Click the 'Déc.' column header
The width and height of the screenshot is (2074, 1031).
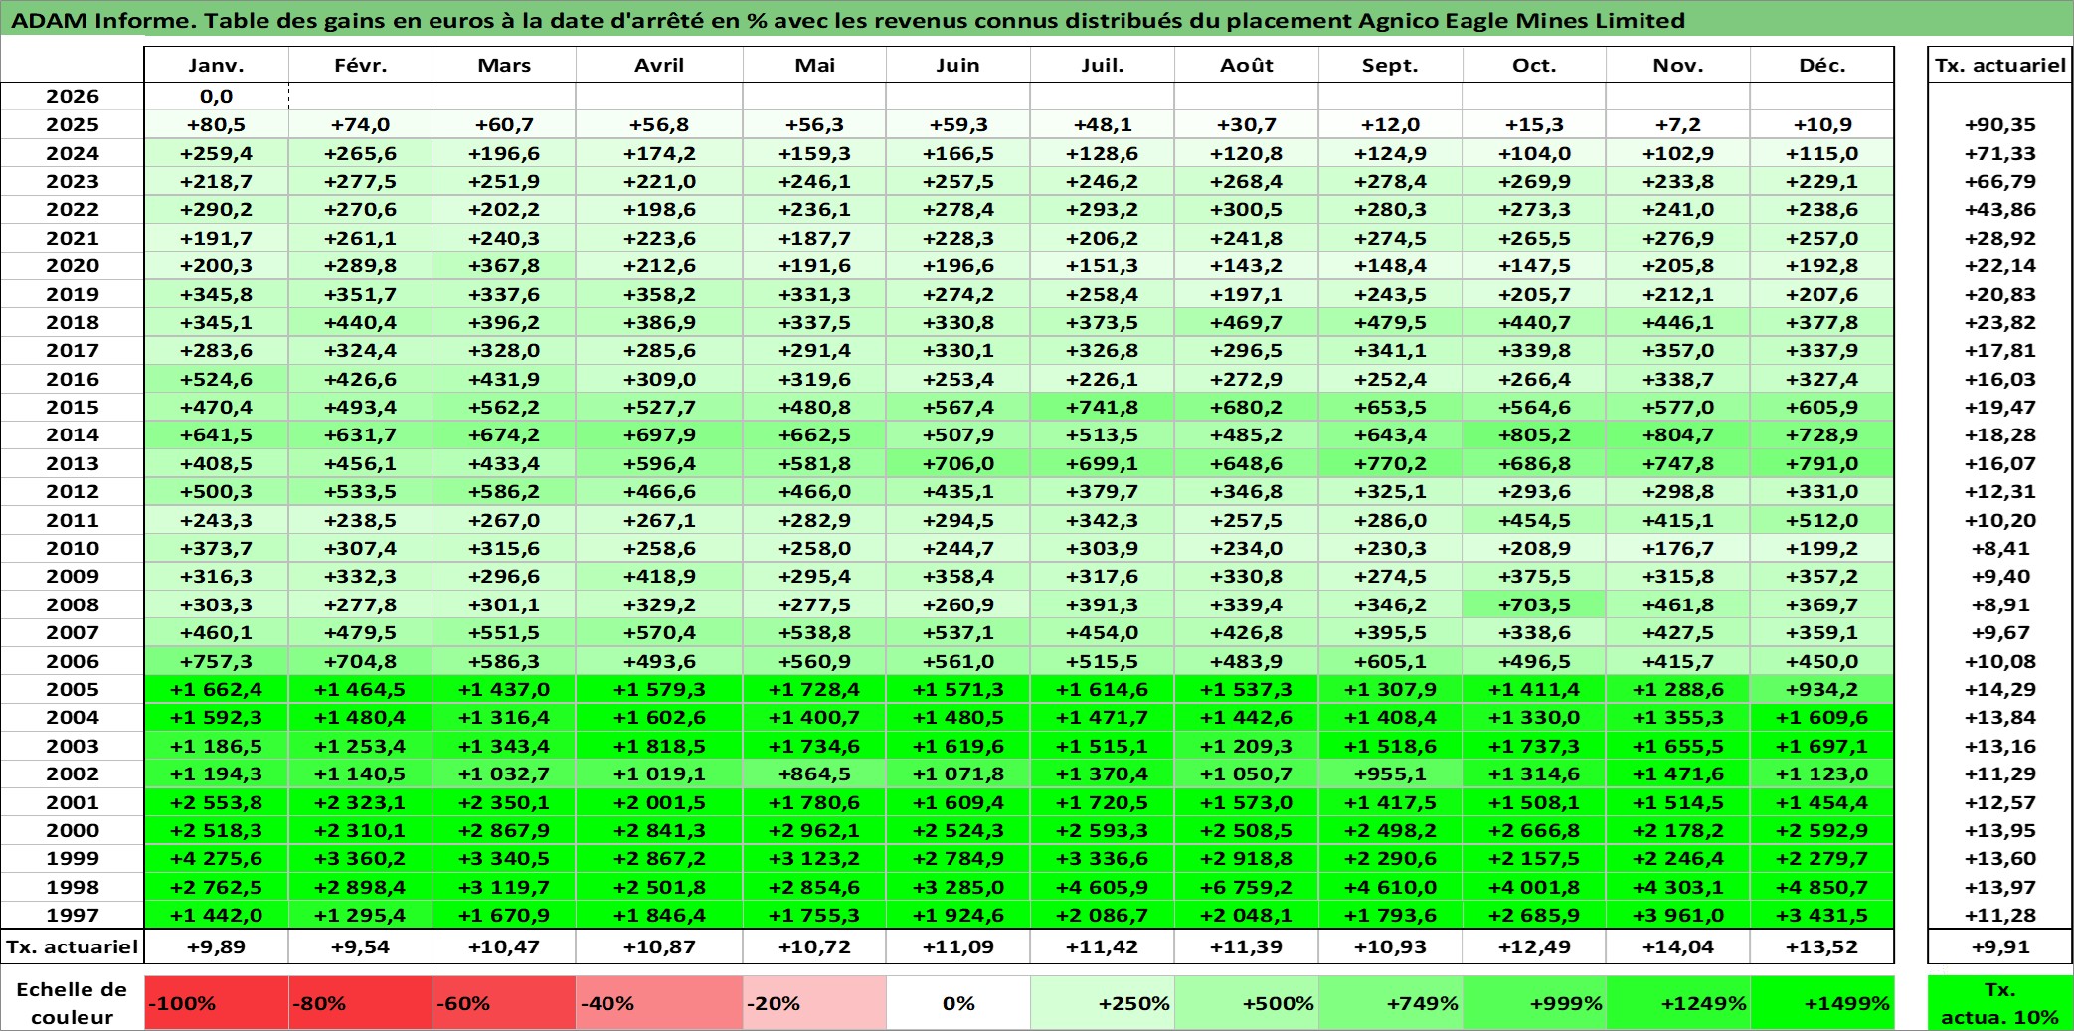point(1822,65)
